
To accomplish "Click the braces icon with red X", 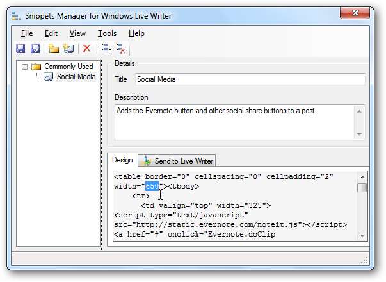I will pos(120,49).
